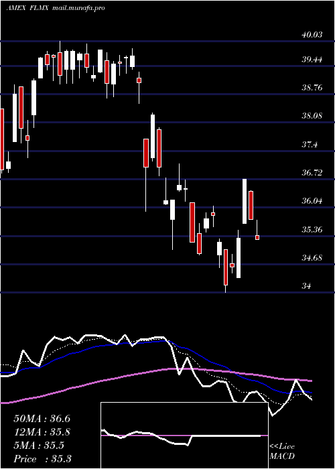The height and width of the screenshot is (469, 335).
Task: Click the 38.08 price level label
Action: (312, 116)
